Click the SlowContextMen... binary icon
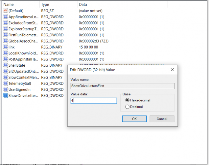Image resolution: width=209 pixels, height=165 pixels. coord(6,77)
